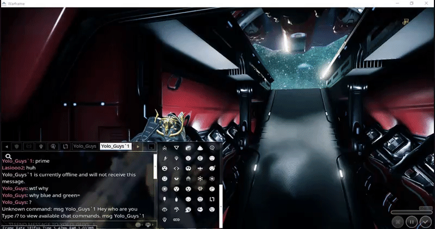Click the chat log scrollbar

tap(155, 167)
